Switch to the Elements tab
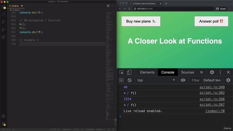Image resolution: width=233 pixels, height=131 pixels. pos(147,72)
